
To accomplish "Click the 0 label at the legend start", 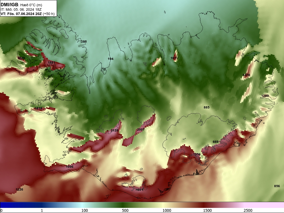I will [x=1, y=210].
